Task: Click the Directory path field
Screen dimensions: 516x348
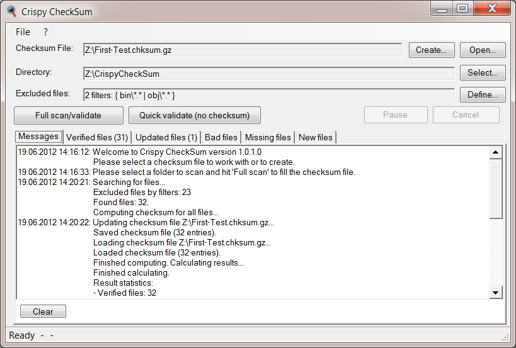Action: click(x=269, y=74)
